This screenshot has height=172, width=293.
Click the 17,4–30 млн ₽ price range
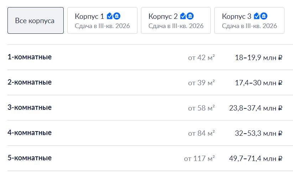(258, 83)
